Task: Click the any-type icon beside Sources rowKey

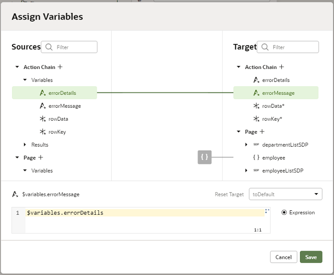Action: (43, 132)
